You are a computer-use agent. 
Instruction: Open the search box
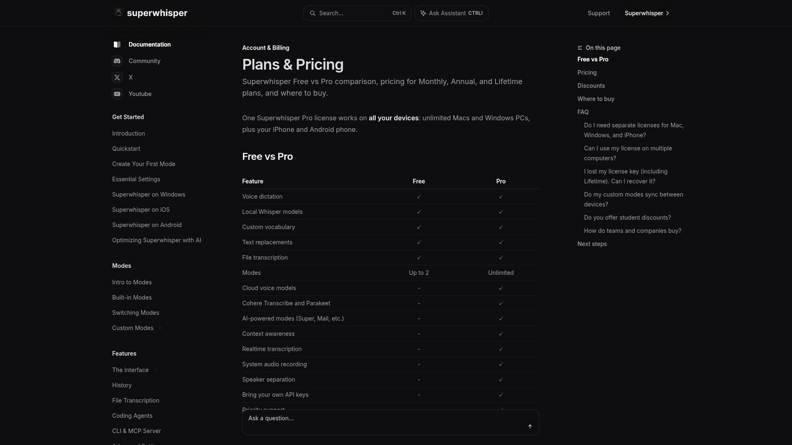pos(357,13)
